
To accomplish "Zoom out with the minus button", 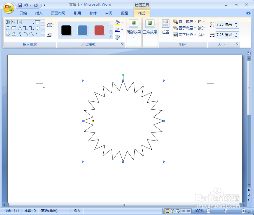I will click(209, 211).
